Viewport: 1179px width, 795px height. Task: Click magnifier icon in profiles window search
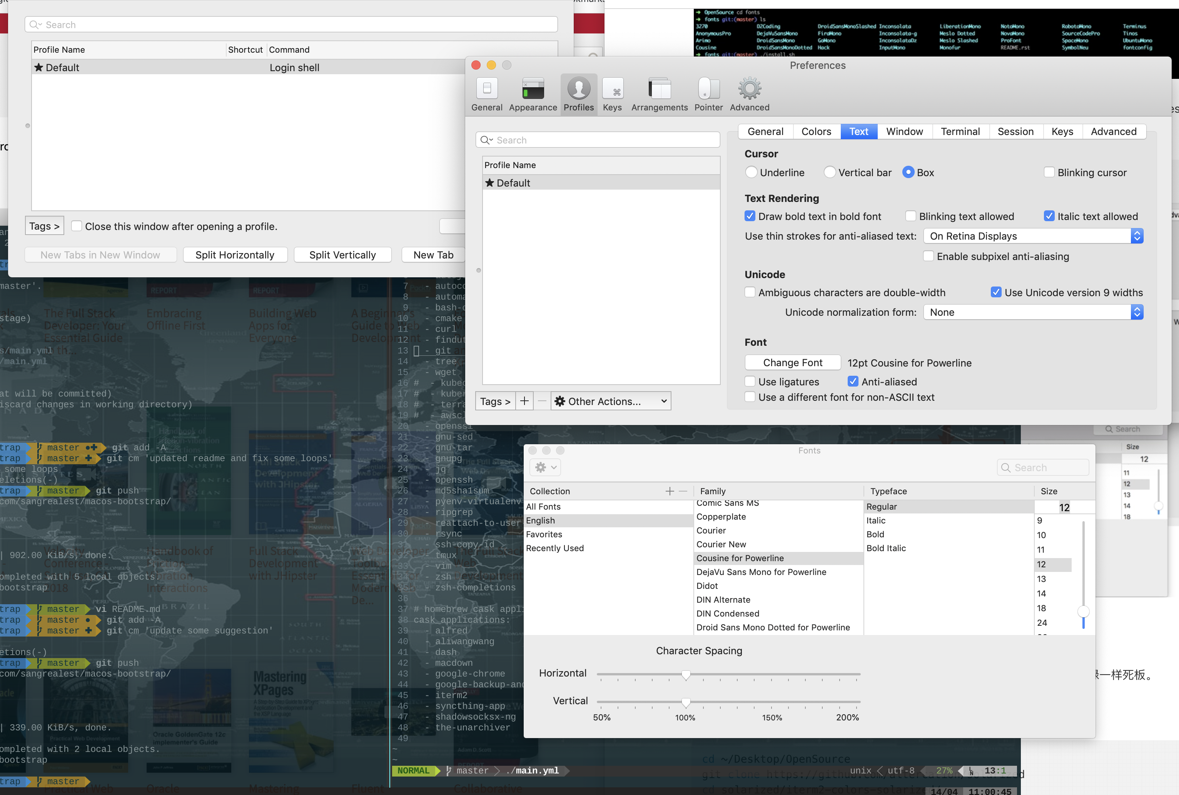click(35, 25)
